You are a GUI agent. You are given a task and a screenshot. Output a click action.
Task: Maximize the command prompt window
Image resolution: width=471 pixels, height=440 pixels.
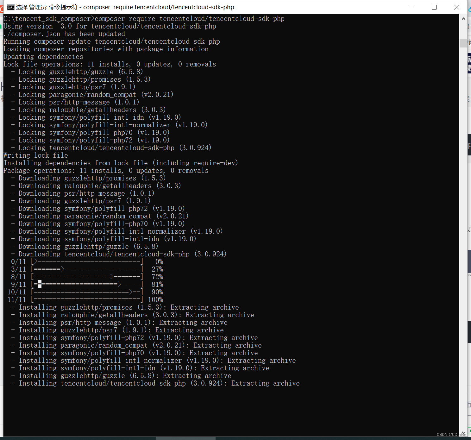click(434, 7)
